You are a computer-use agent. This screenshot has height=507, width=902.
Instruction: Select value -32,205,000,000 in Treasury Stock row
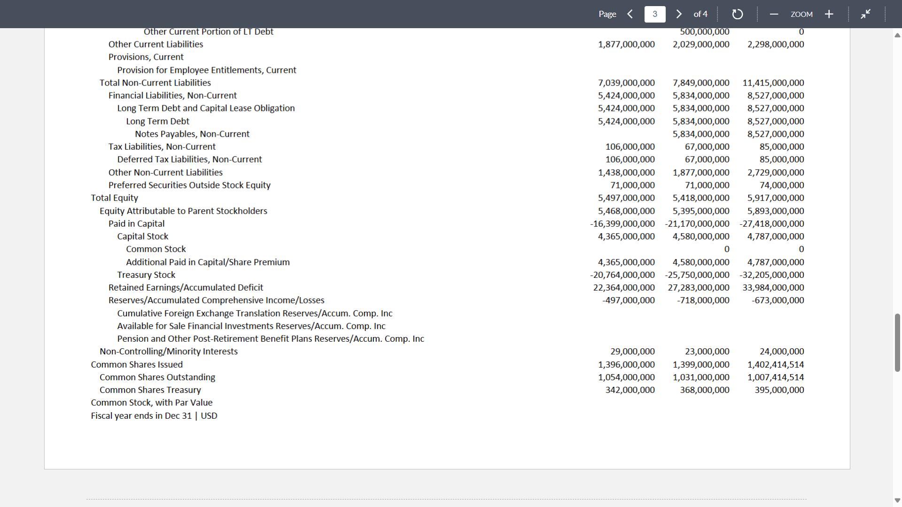point(772,275)
